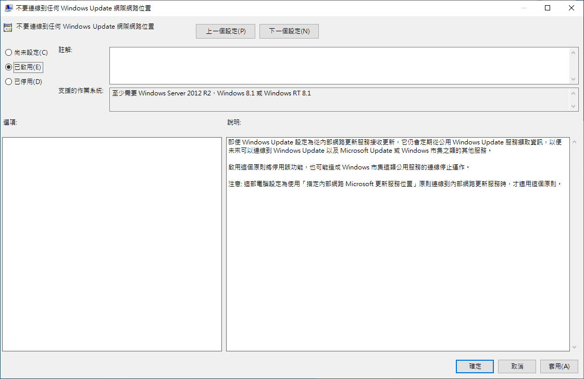Screen dimensions: 584x379
Task: Click the 選項: label
Action: point(10,122)
